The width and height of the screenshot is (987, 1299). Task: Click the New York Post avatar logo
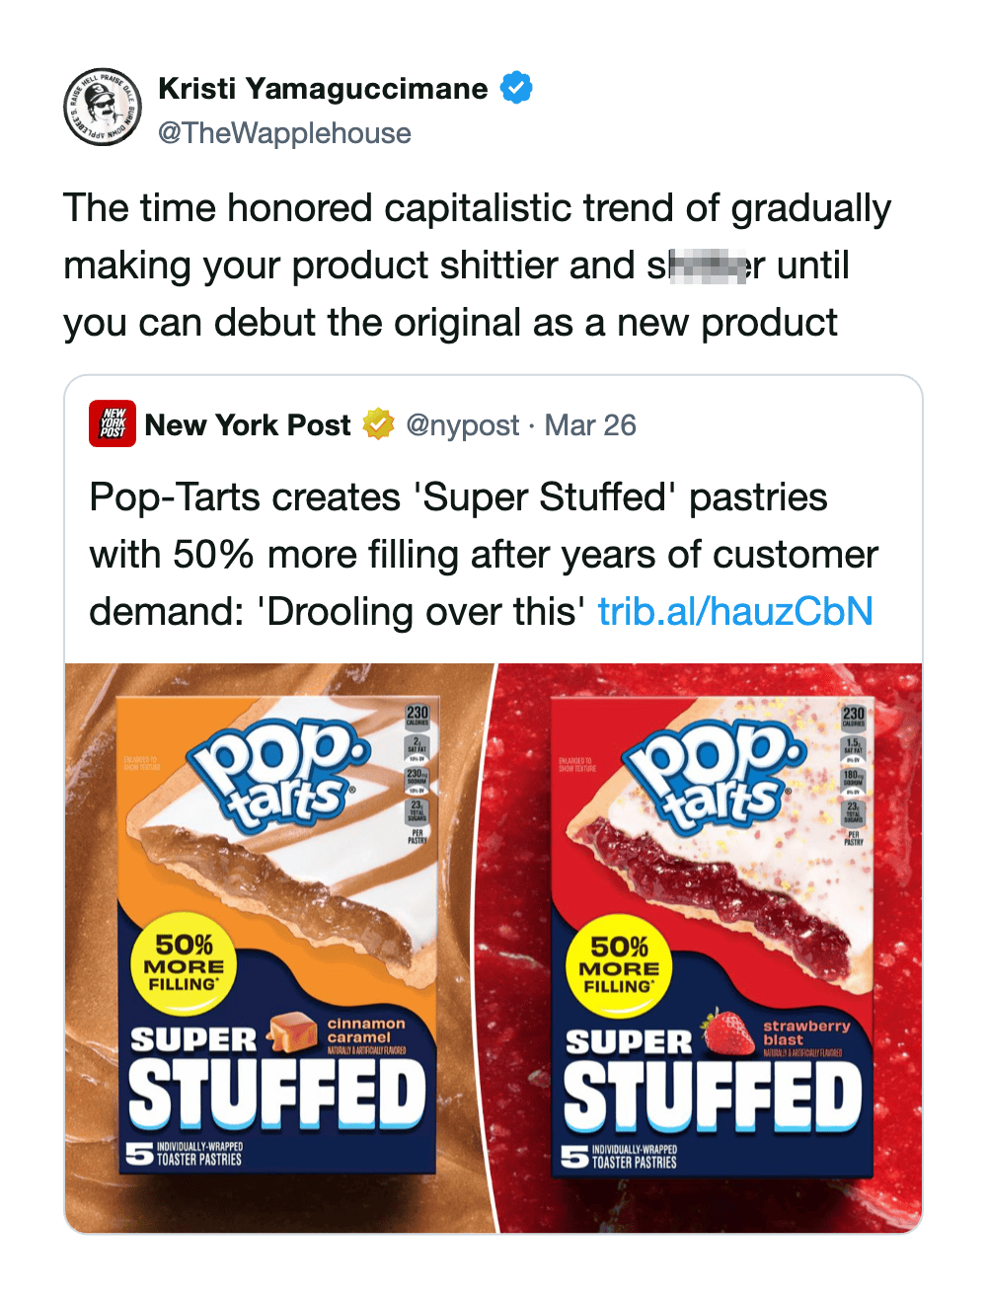coord(113,424)
